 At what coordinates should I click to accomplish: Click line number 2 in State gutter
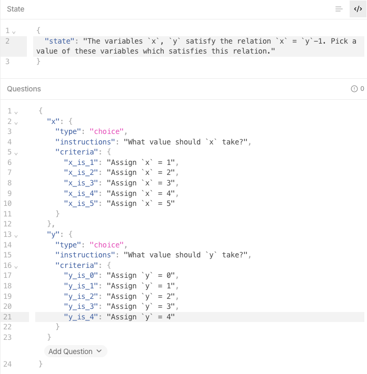pyautogui.click(x=7, y=41)
